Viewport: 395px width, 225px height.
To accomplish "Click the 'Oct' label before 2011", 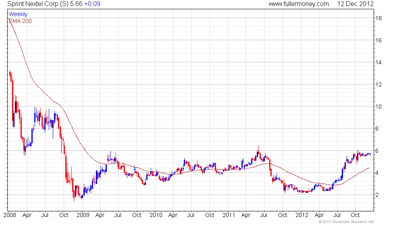I will [x=210, y=215].
